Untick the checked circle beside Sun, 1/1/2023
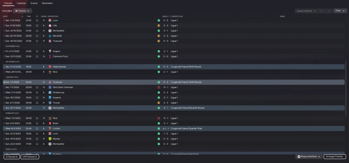This screenshot has height=163, width=349. [4, 82]
